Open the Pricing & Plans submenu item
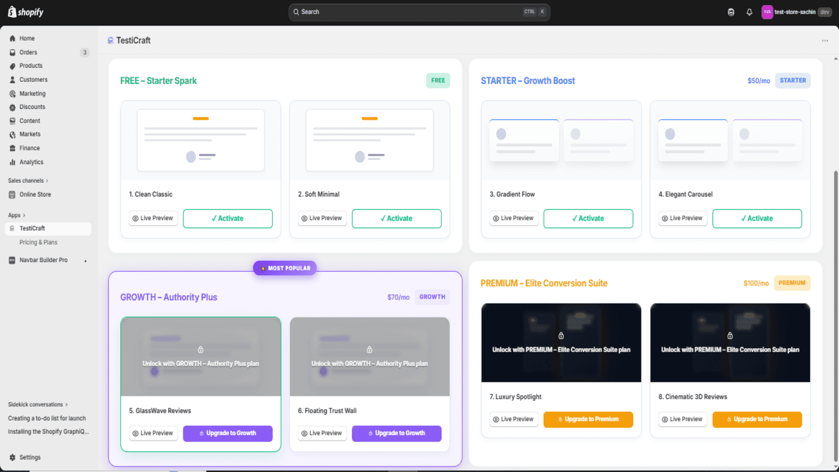 [38, 242]
